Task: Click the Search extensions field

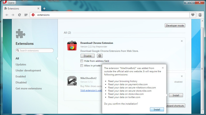Action: click(x=35, y=51)
